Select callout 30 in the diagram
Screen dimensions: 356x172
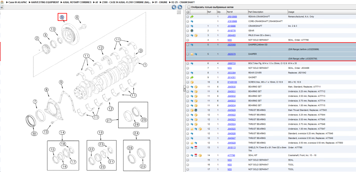(34, 134)
